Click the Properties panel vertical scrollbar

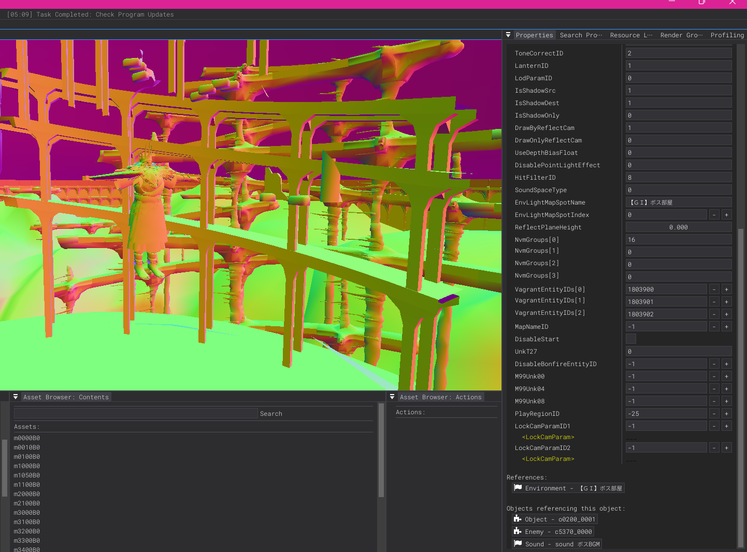click(x=741, y=388)
